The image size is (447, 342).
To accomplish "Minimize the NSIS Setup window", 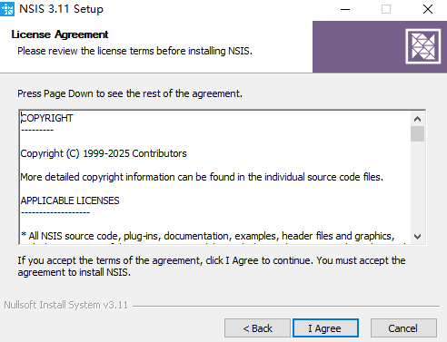I will click(x=345, y=9).
